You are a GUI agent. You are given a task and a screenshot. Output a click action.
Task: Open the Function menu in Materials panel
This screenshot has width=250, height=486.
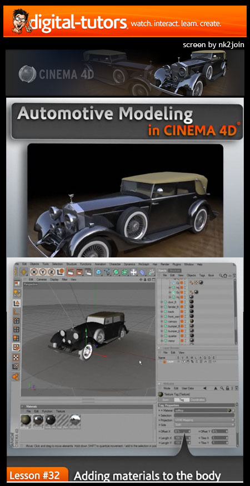coord(47,411)
